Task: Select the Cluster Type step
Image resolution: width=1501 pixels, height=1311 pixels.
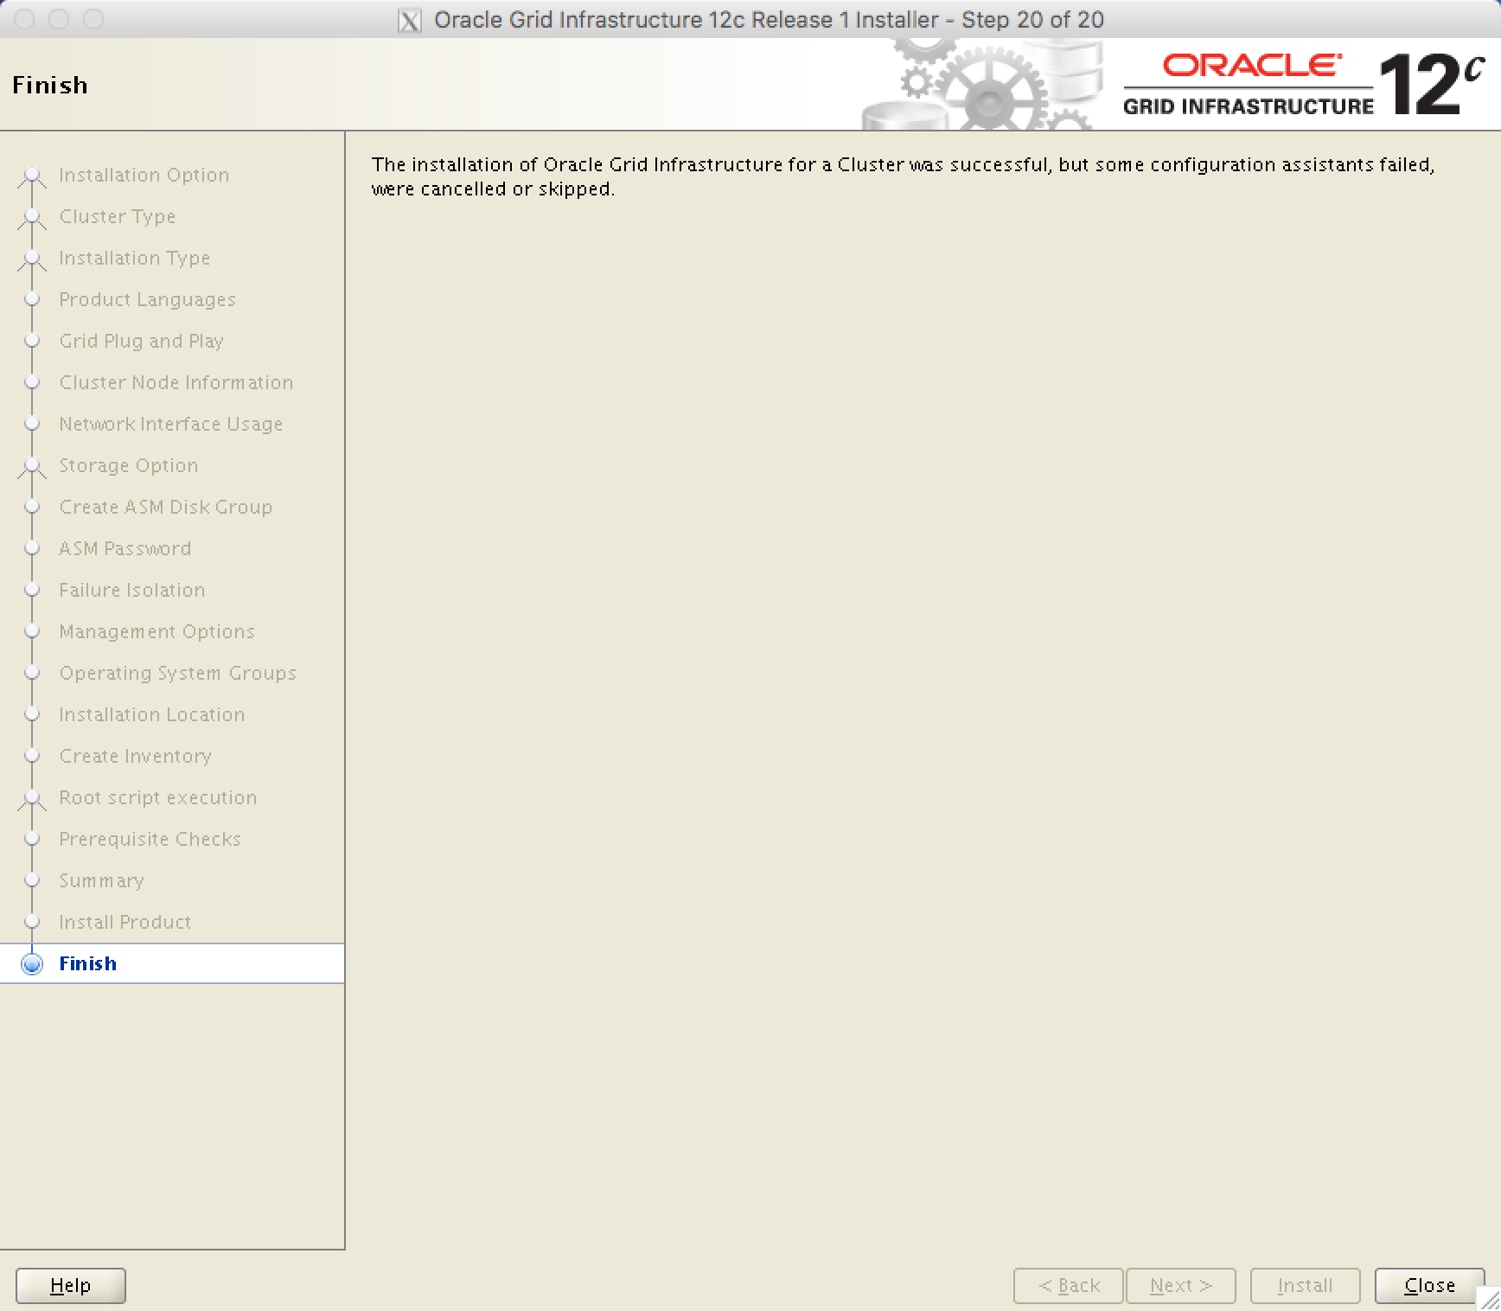Action: tap(117, 216)
